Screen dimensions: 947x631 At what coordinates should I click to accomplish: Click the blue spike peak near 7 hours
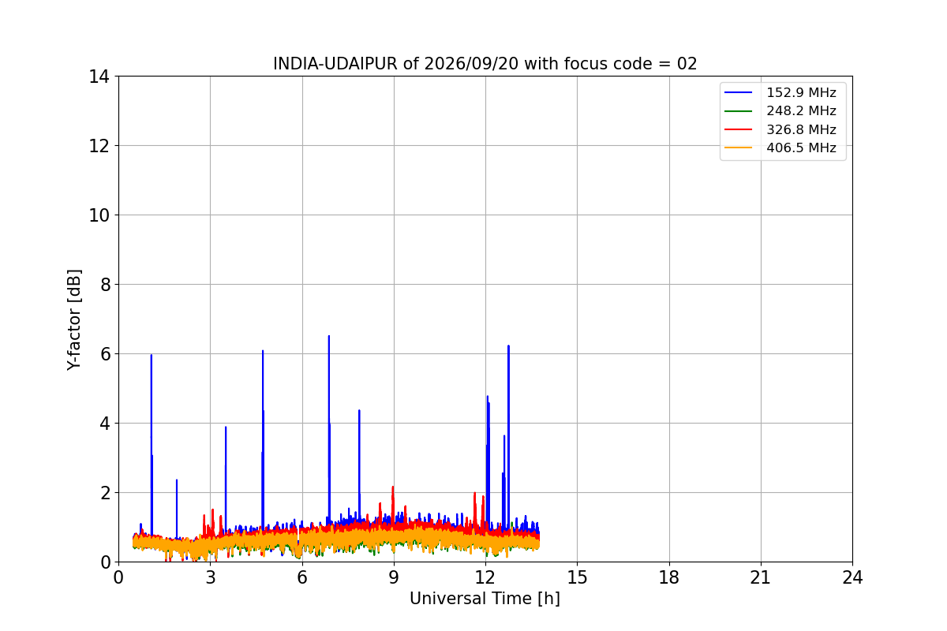(x=329, y=337)
